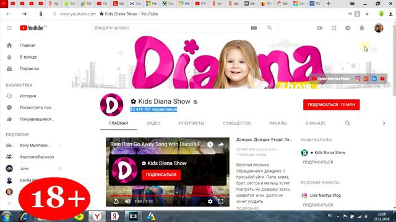This screenshot has width=396, height=222.
Task: Open the Kids Diana Show channel avatar
Action: pos(111,105)
